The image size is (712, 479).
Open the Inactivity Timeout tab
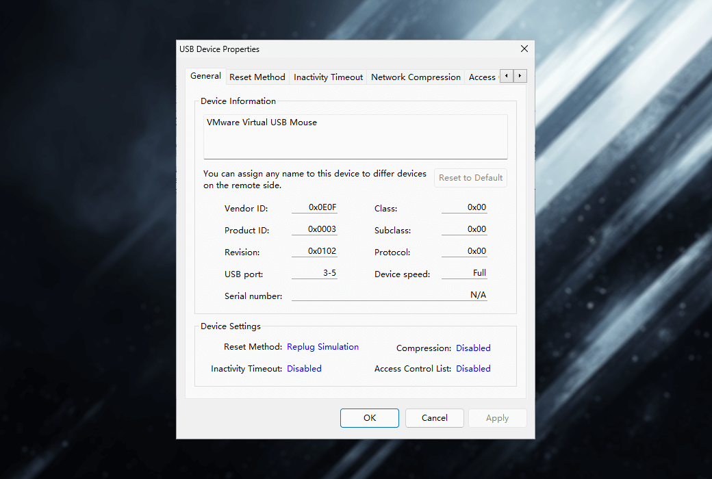pos(328,77)
